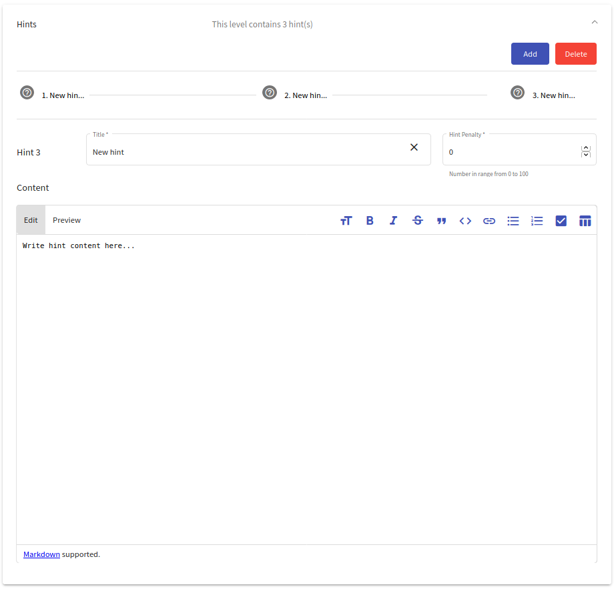Screen dimensions: 614x589
Task: Delete the current hint
Action: (x=575, y=54)
